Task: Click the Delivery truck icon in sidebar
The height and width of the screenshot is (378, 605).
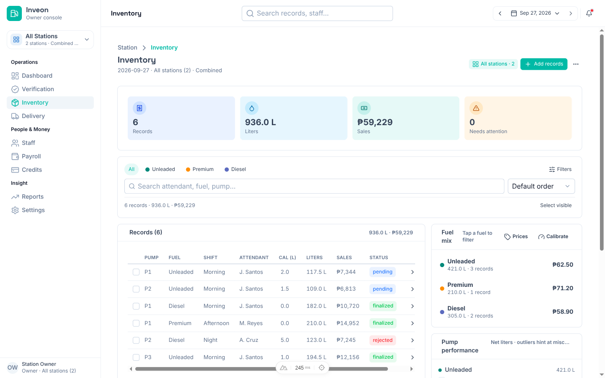Action: coord(15,116)
